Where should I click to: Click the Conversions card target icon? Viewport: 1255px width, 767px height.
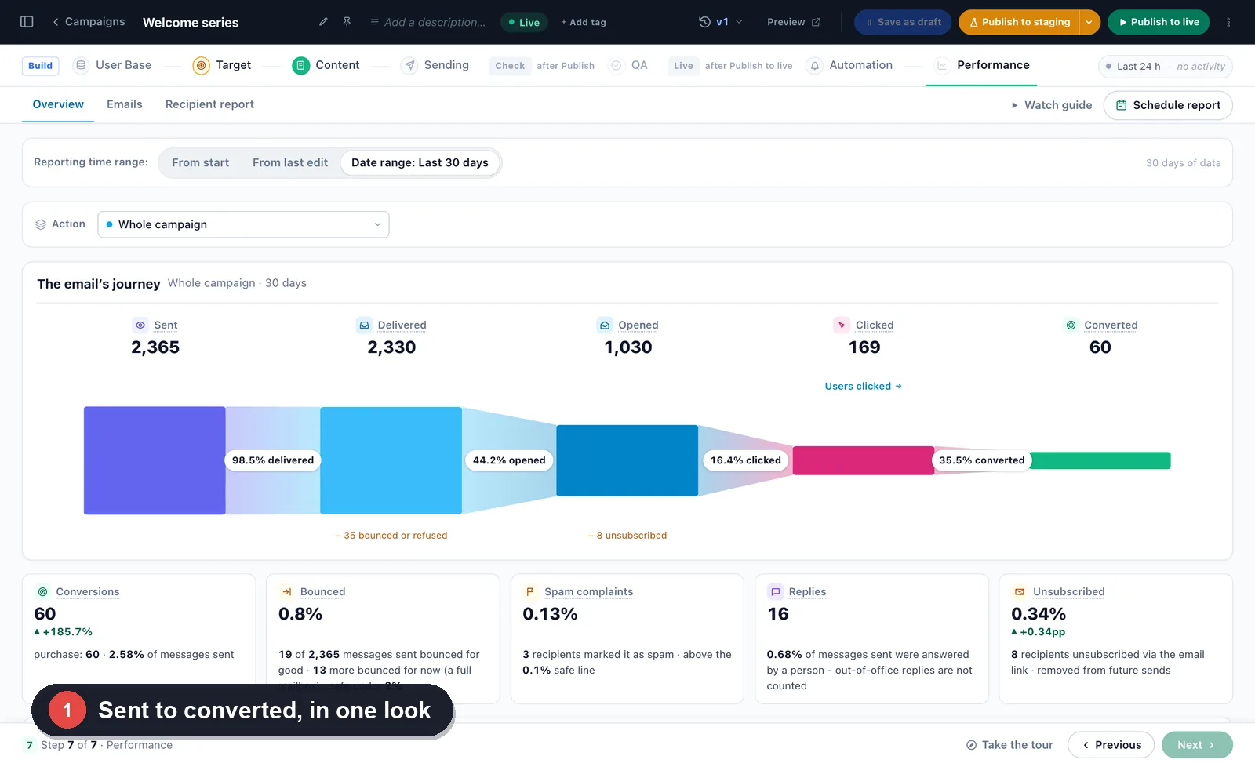coord(42,592)
